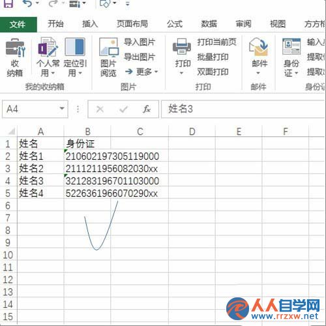Click the insert function fx button
This screenshot has height=326, width=326.
click(147, 109)
